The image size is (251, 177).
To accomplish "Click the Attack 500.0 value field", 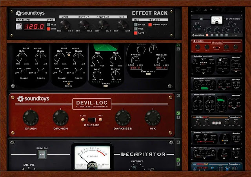I will (x=136, y=68).
